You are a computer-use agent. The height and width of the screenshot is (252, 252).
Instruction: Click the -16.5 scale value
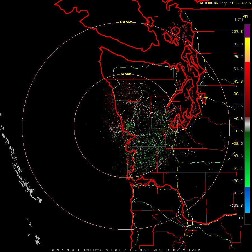[237, 131]
